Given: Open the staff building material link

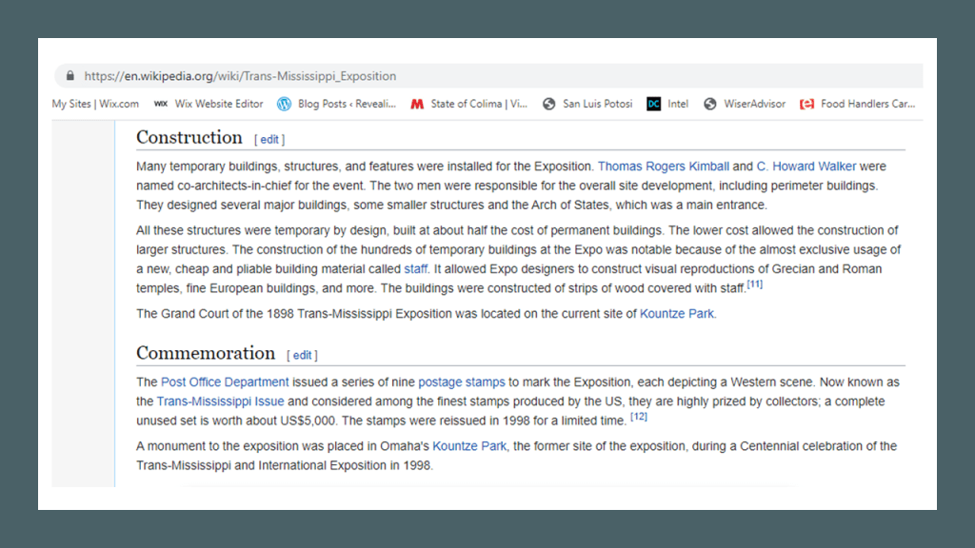Looking at the screenshot, I should [x=415, y=269].
